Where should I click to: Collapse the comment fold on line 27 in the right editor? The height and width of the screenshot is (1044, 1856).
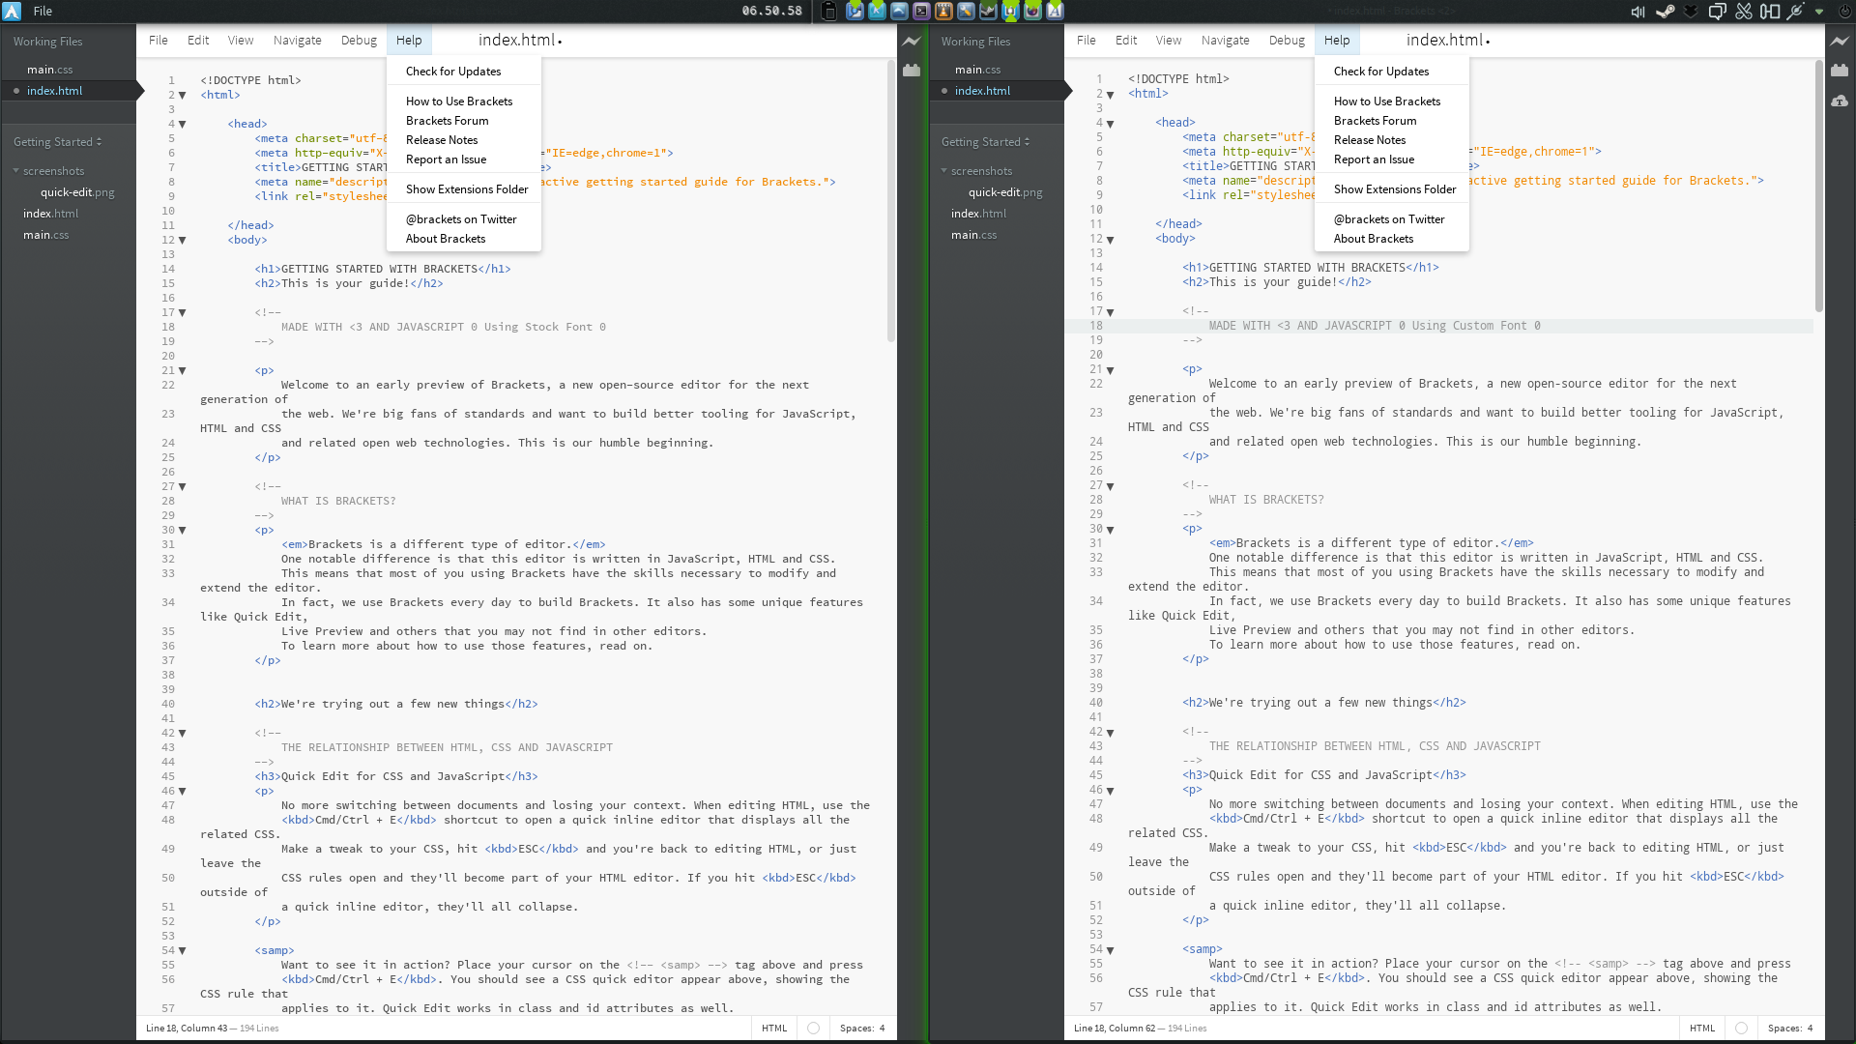[1110, 486]
